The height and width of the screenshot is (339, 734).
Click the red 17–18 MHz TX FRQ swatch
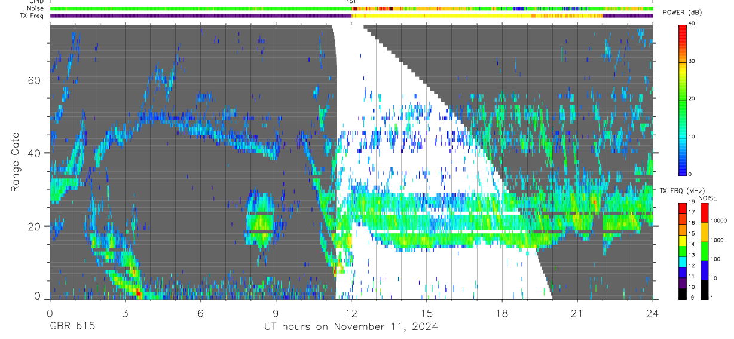tap(683, 208)
